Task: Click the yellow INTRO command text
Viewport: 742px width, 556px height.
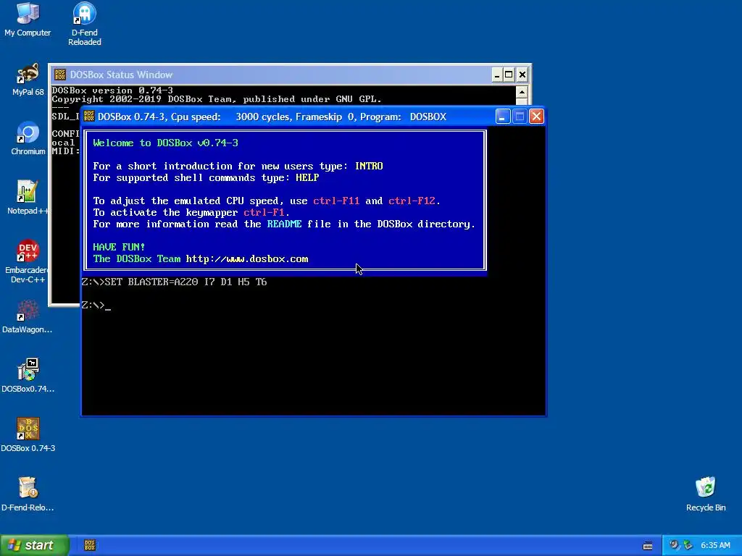Action: pyautogui.click(x=369, y=166)
